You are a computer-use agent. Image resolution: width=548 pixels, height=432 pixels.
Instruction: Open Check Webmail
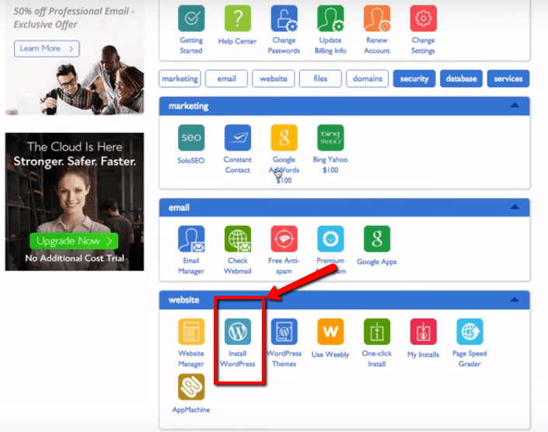[238, 239]
